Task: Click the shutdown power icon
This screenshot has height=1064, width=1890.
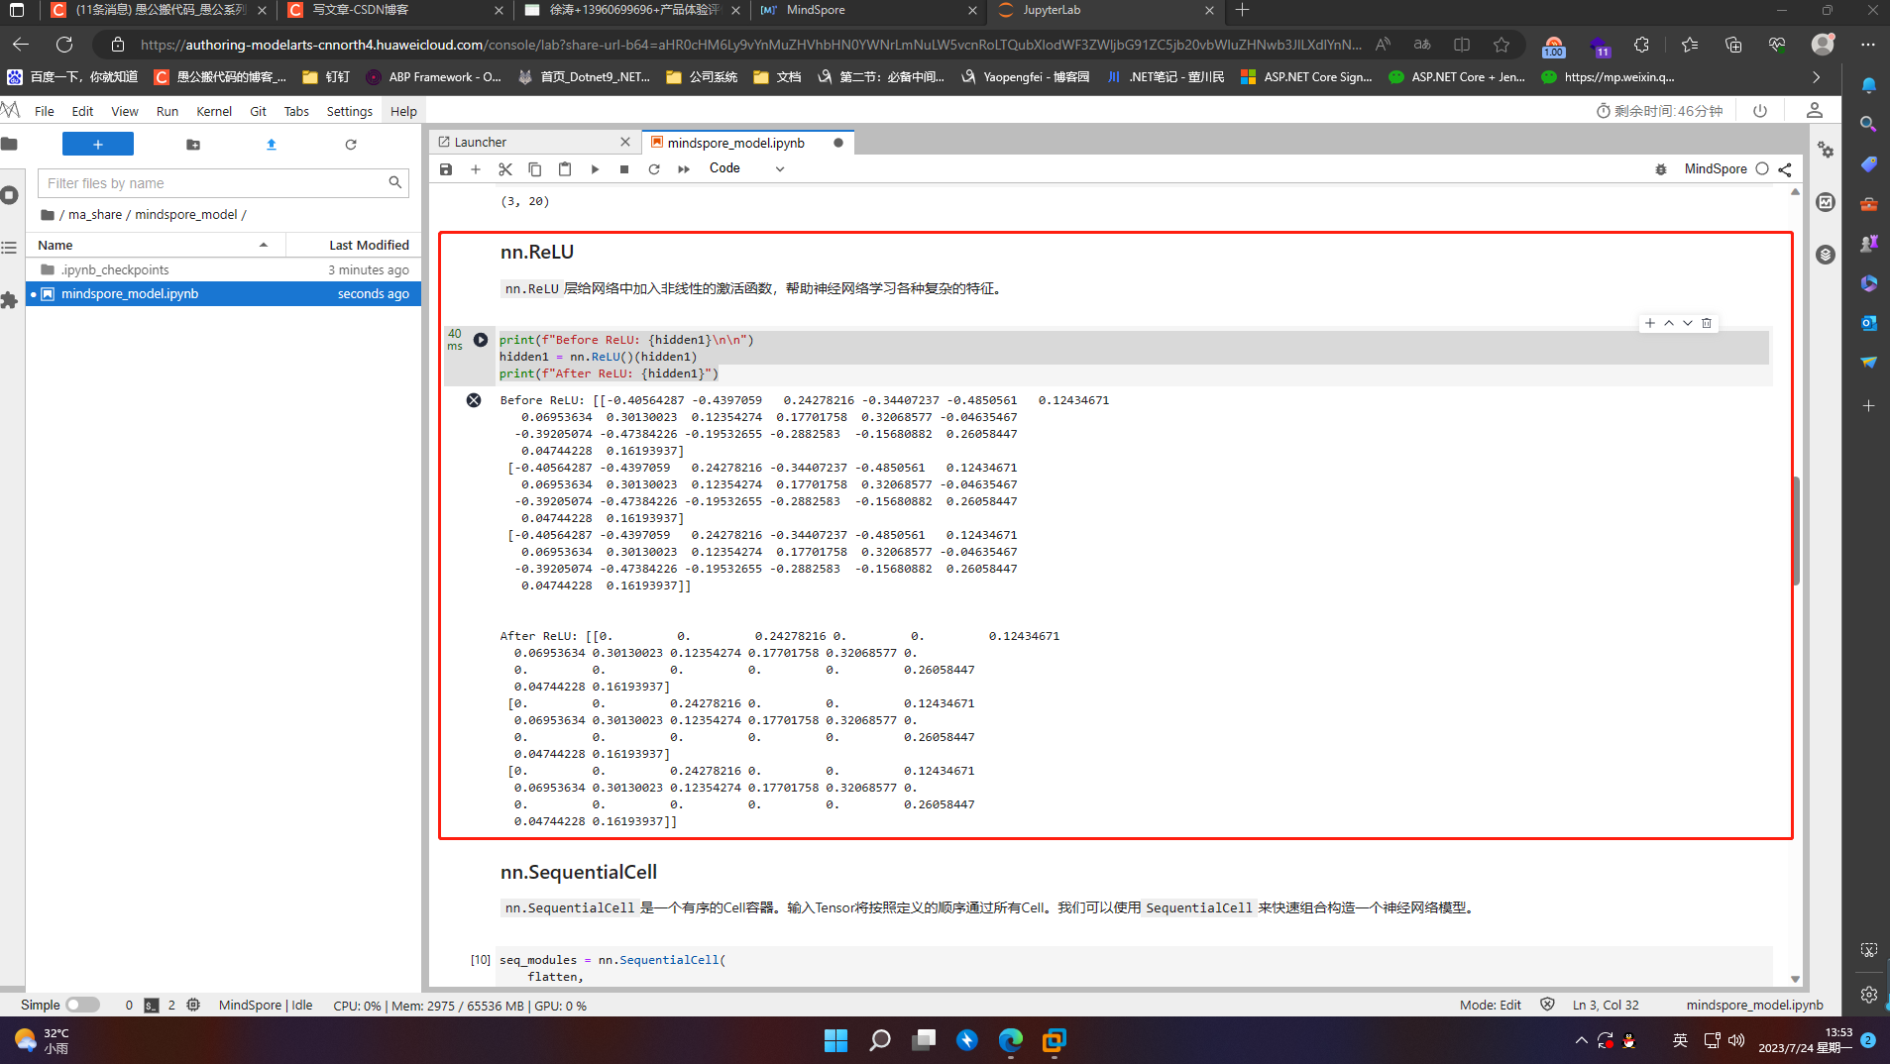Action: pos(1760,111)
